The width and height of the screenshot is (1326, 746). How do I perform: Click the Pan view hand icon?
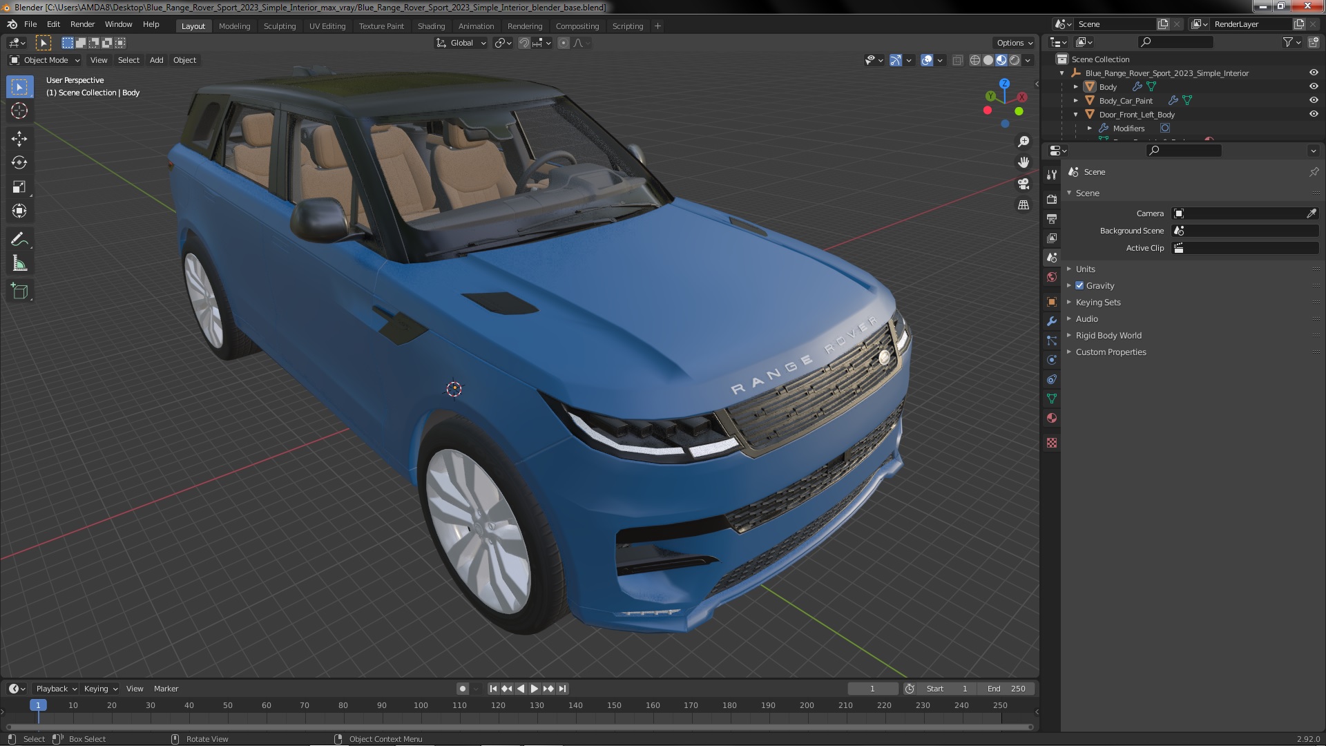1024,162
